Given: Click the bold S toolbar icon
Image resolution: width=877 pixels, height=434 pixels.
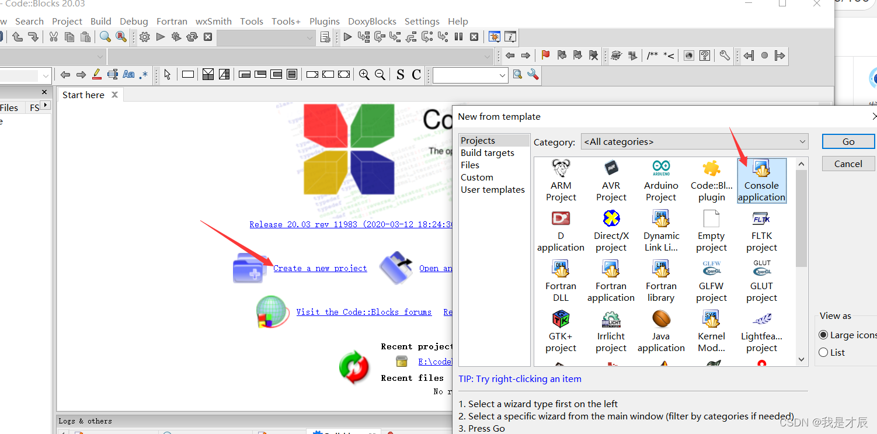Looking at the screenshot, I should pyautogui.click(x=400, y=74).
